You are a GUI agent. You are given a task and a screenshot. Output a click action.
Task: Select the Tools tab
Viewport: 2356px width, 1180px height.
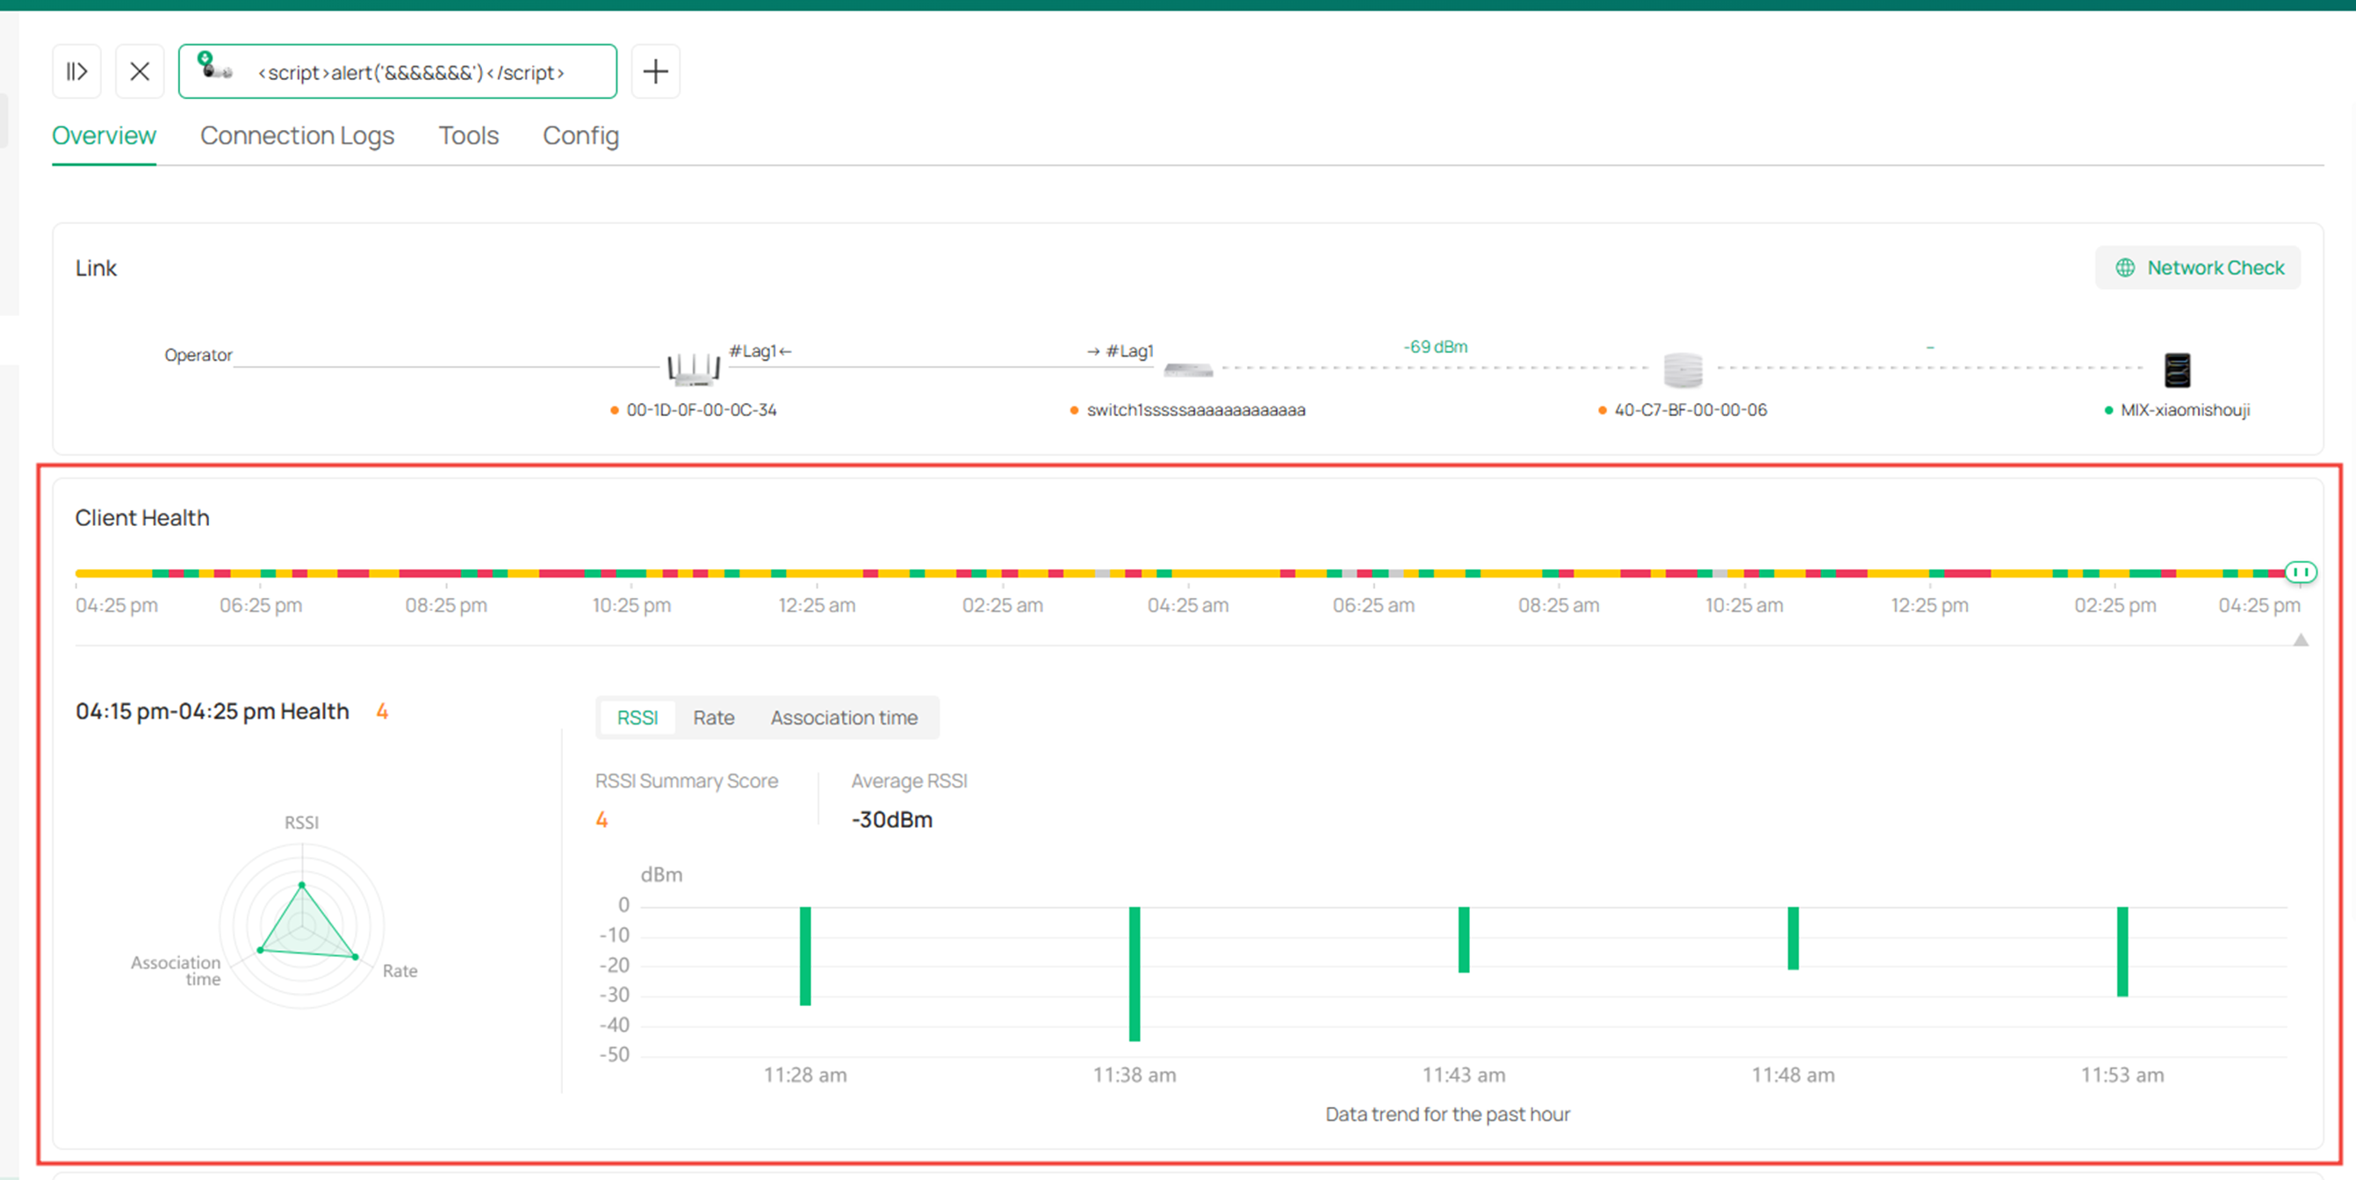coord(468,135)
